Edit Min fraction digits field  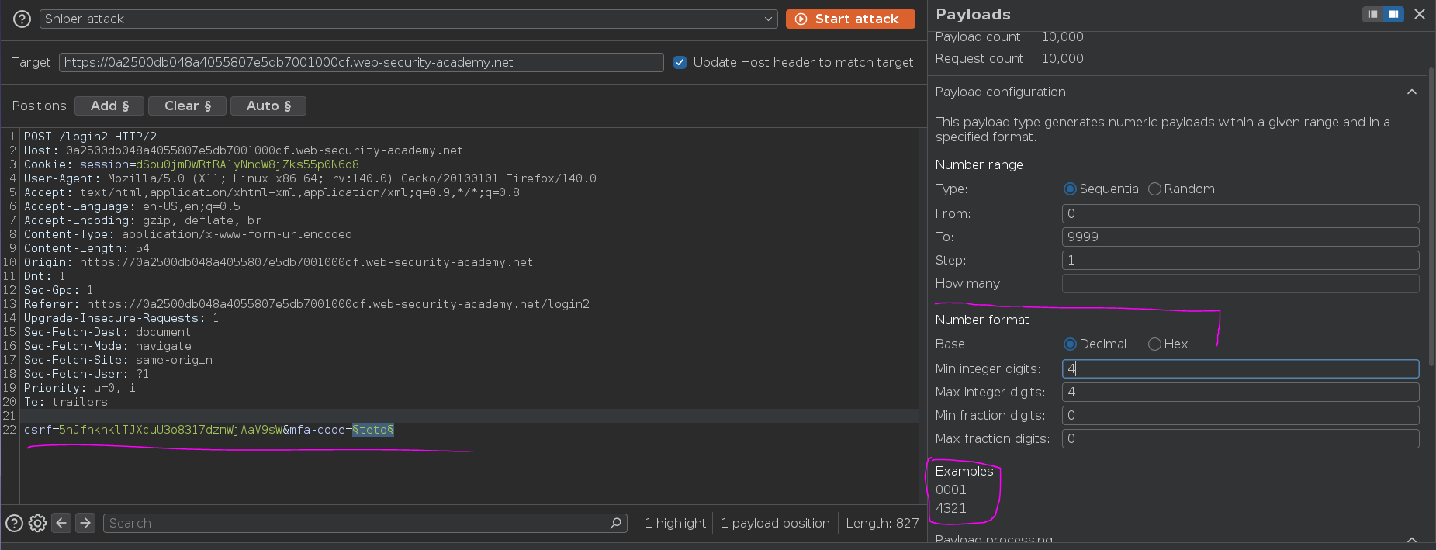pos(1240,415)
